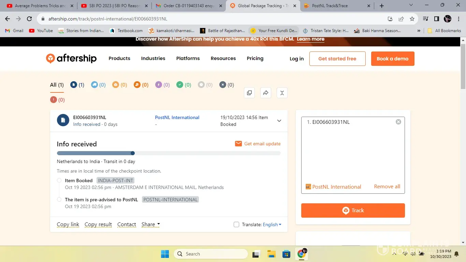The width and height of the screenshot is (466, 262).
Task: Click the collapse all shipments icon button
Action: [282, 93]
